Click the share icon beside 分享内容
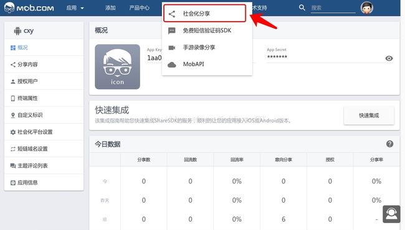 click(x=13, y=65)
